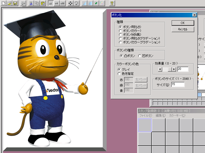Click left arrow of 効果量 slider
205x153 pixels.
(160, 69)
